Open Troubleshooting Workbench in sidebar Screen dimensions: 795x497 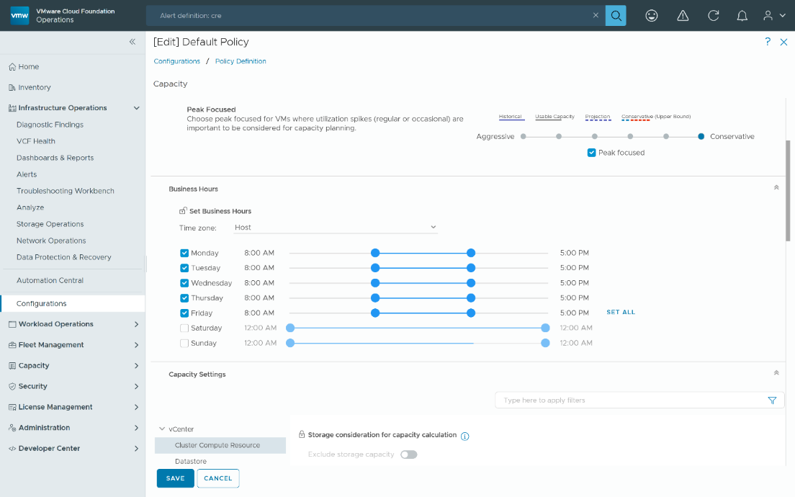[66, 191]
